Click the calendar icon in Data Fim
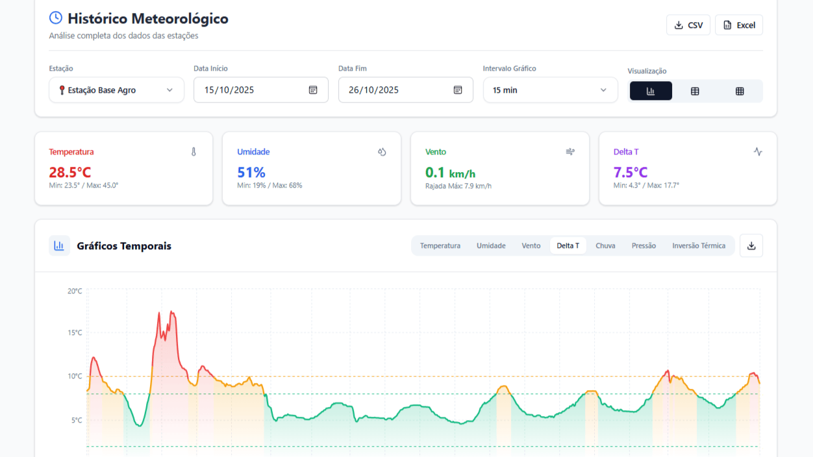The height and width of the screenshot is (457, 813). click(458, 90)
